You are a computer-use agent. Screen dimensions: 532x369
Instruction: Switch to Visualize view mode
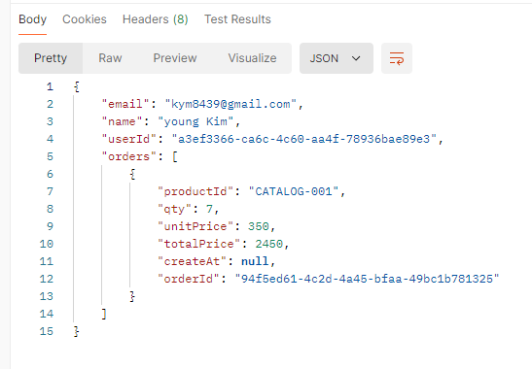(x=252, y=58)
